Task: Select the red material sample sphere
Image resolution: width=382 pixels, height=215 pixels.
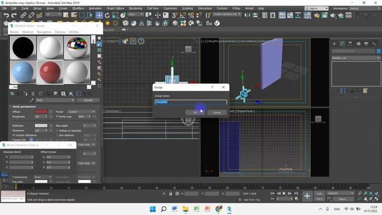Action: pyautogui.click(x=50, y=72)
